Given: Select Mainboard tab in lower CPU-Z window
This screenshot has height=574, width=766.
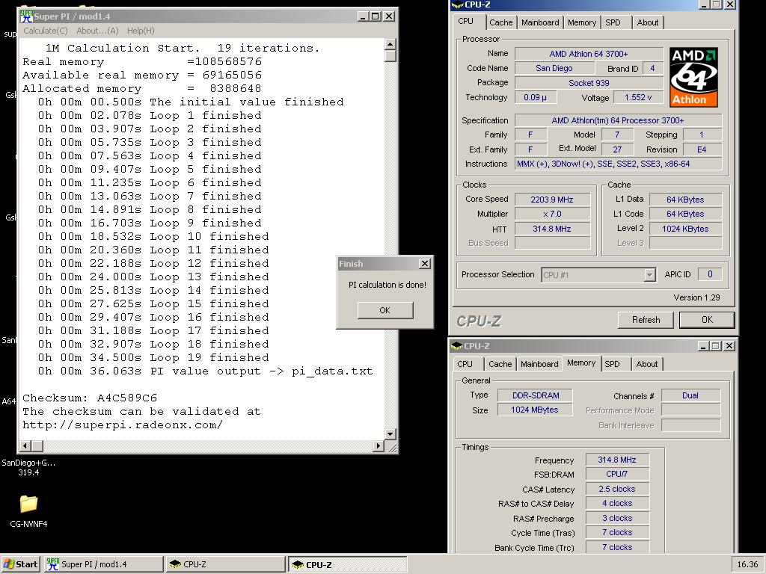Looking at the screenshot, I should point(539,364).
